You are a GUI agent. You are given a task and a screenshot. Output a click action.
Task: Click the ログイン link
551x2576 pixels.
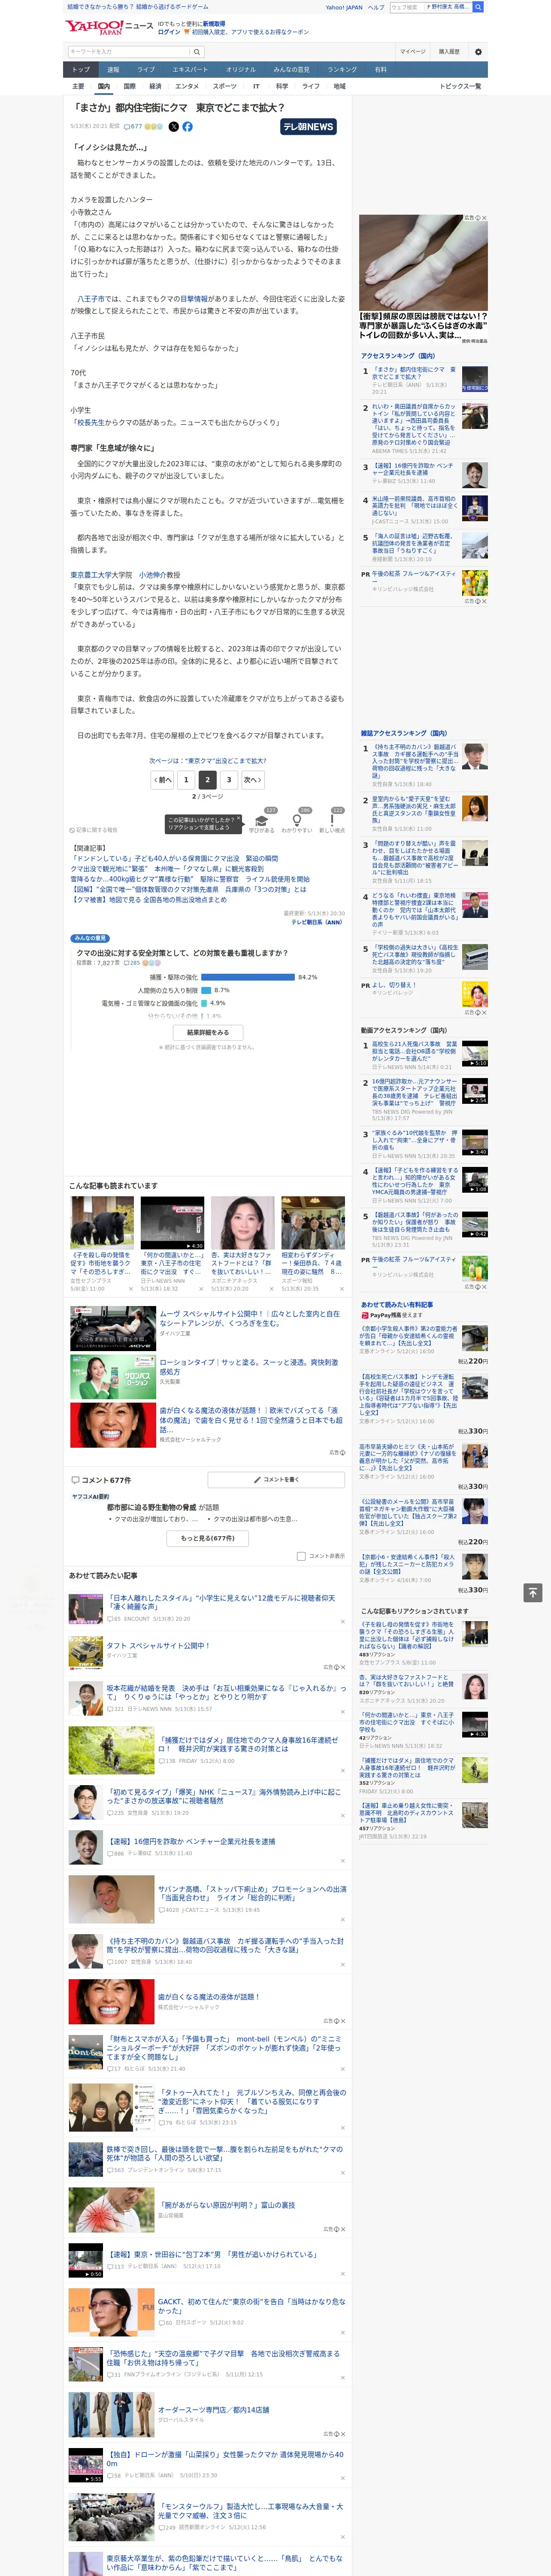click(169, 32)
